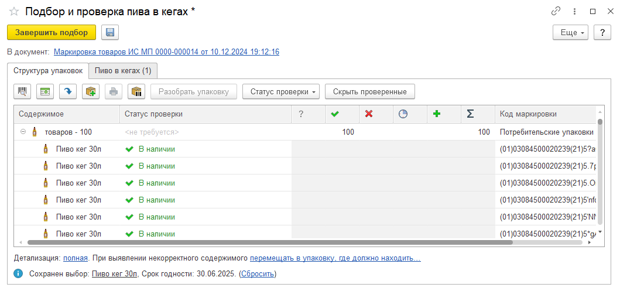The image size is (620, 291).
Task: Switch to 'Пиво в кегах (1)' tab
Action: coord(123,71)
